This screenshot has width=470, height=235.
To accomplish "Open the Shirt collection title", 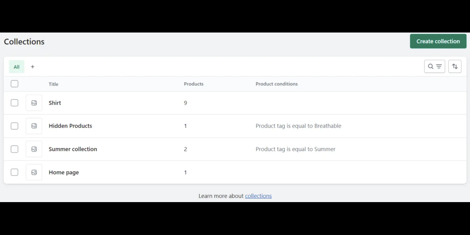I will pyautogui.click(x=55, y=103).
